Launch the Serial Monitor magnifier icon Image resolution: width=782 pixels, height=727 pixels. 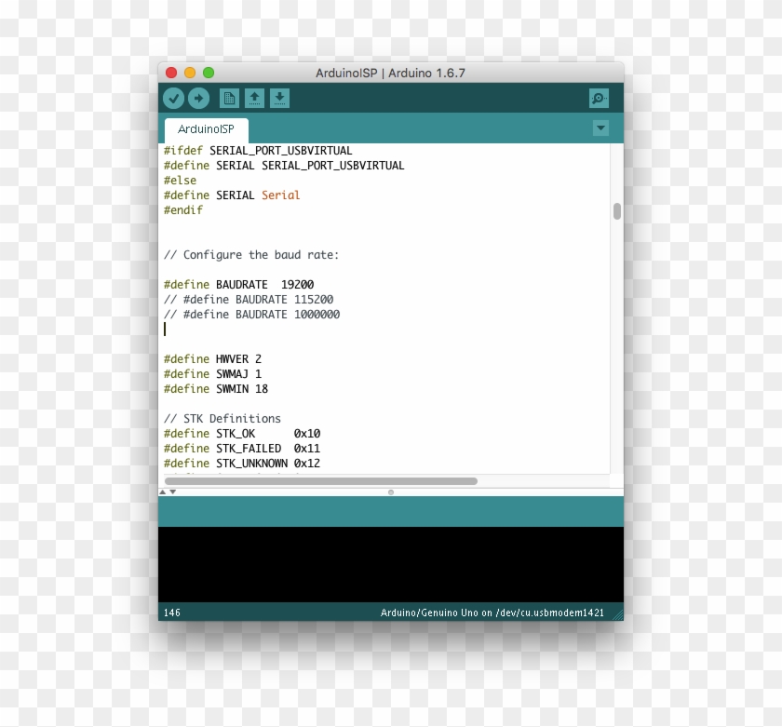(x=598, y=98)
